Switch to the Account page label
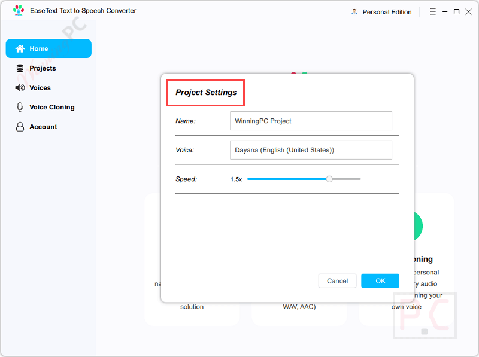 click(x=43, y=127)
